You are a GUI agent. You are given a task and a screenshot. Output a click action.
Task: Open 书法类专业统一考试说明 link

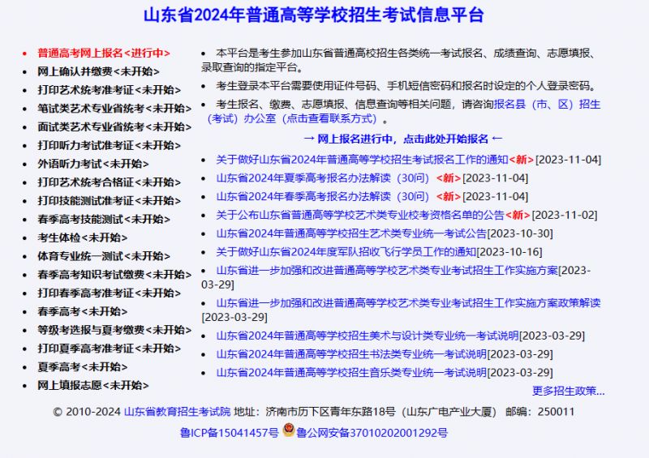pyautogui.click(x=351, y=354)
